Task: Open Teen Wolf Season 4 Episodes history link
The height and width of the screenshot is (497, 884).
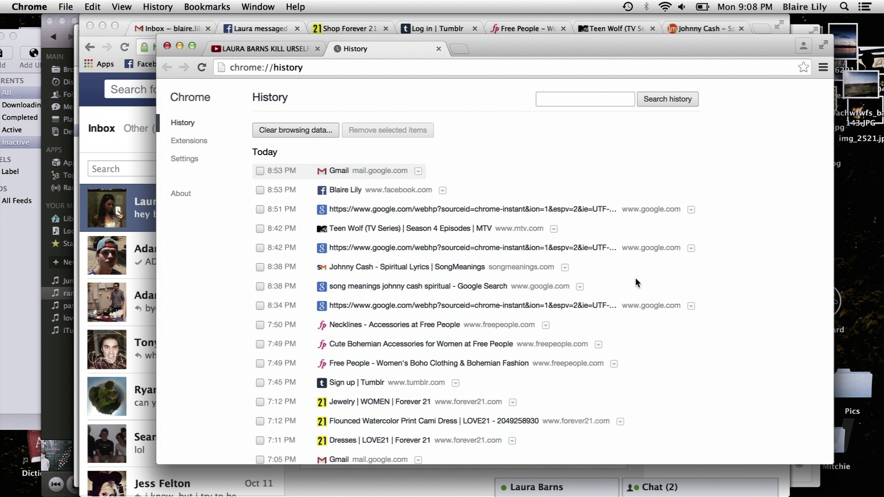Action: tap(410, 228)
